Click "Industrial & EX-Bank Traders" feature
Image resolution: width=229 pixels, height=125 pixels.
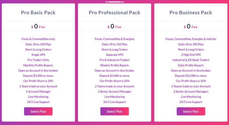[191, 60]
